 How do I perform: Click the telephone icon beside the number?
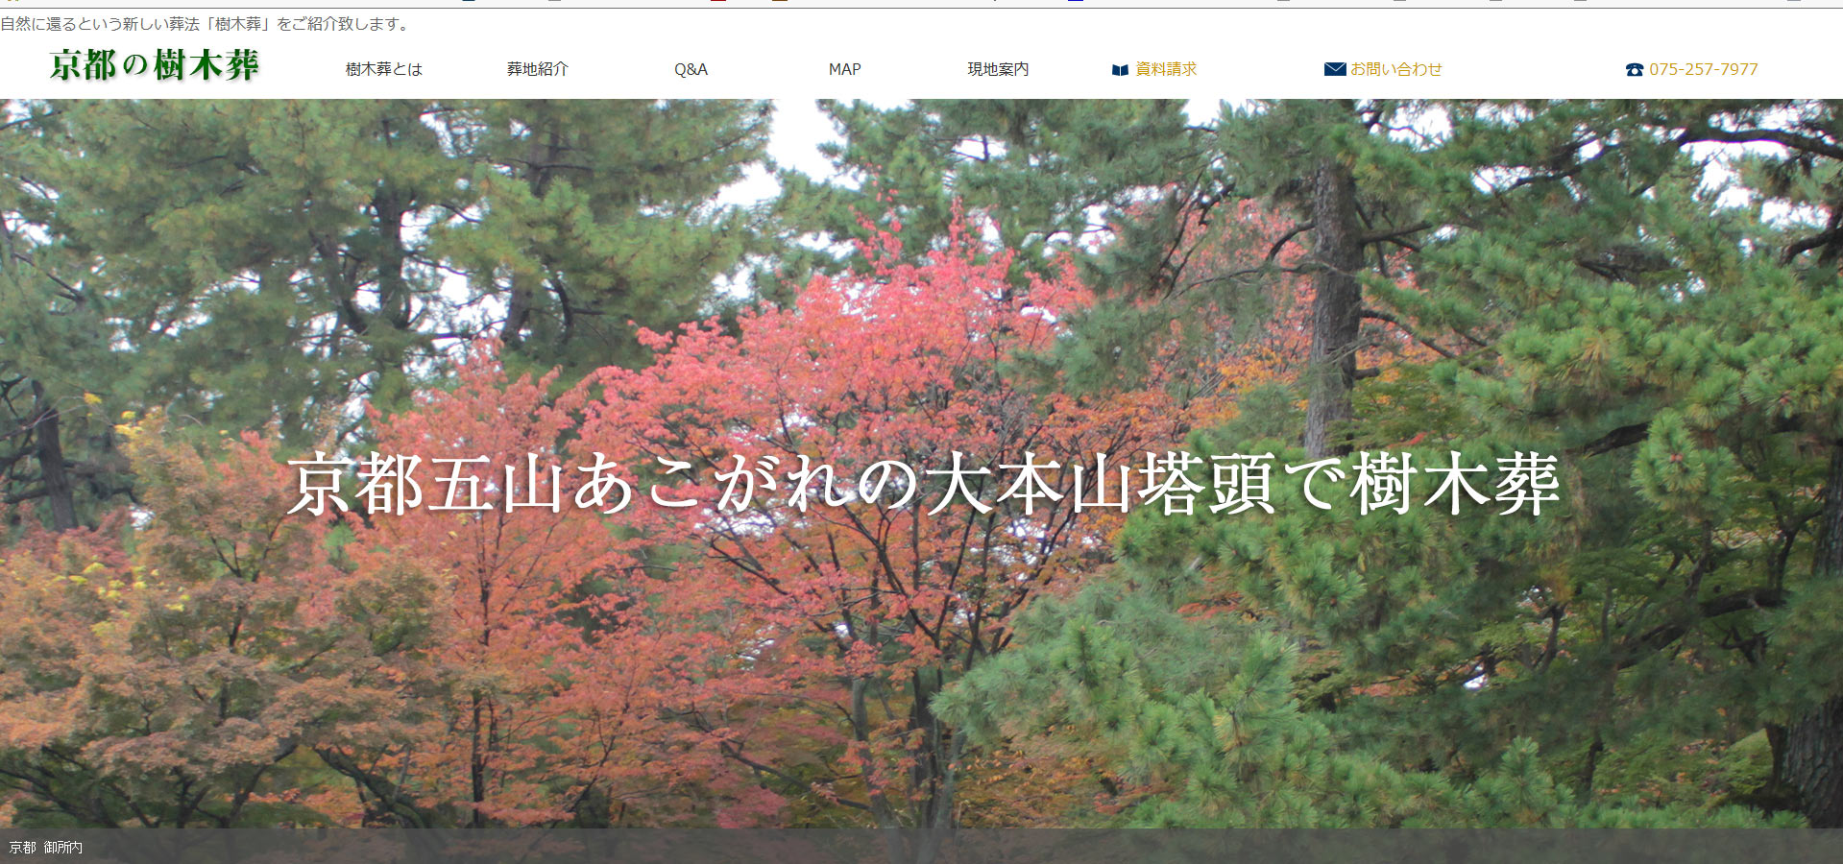[x=1635, y=70]
